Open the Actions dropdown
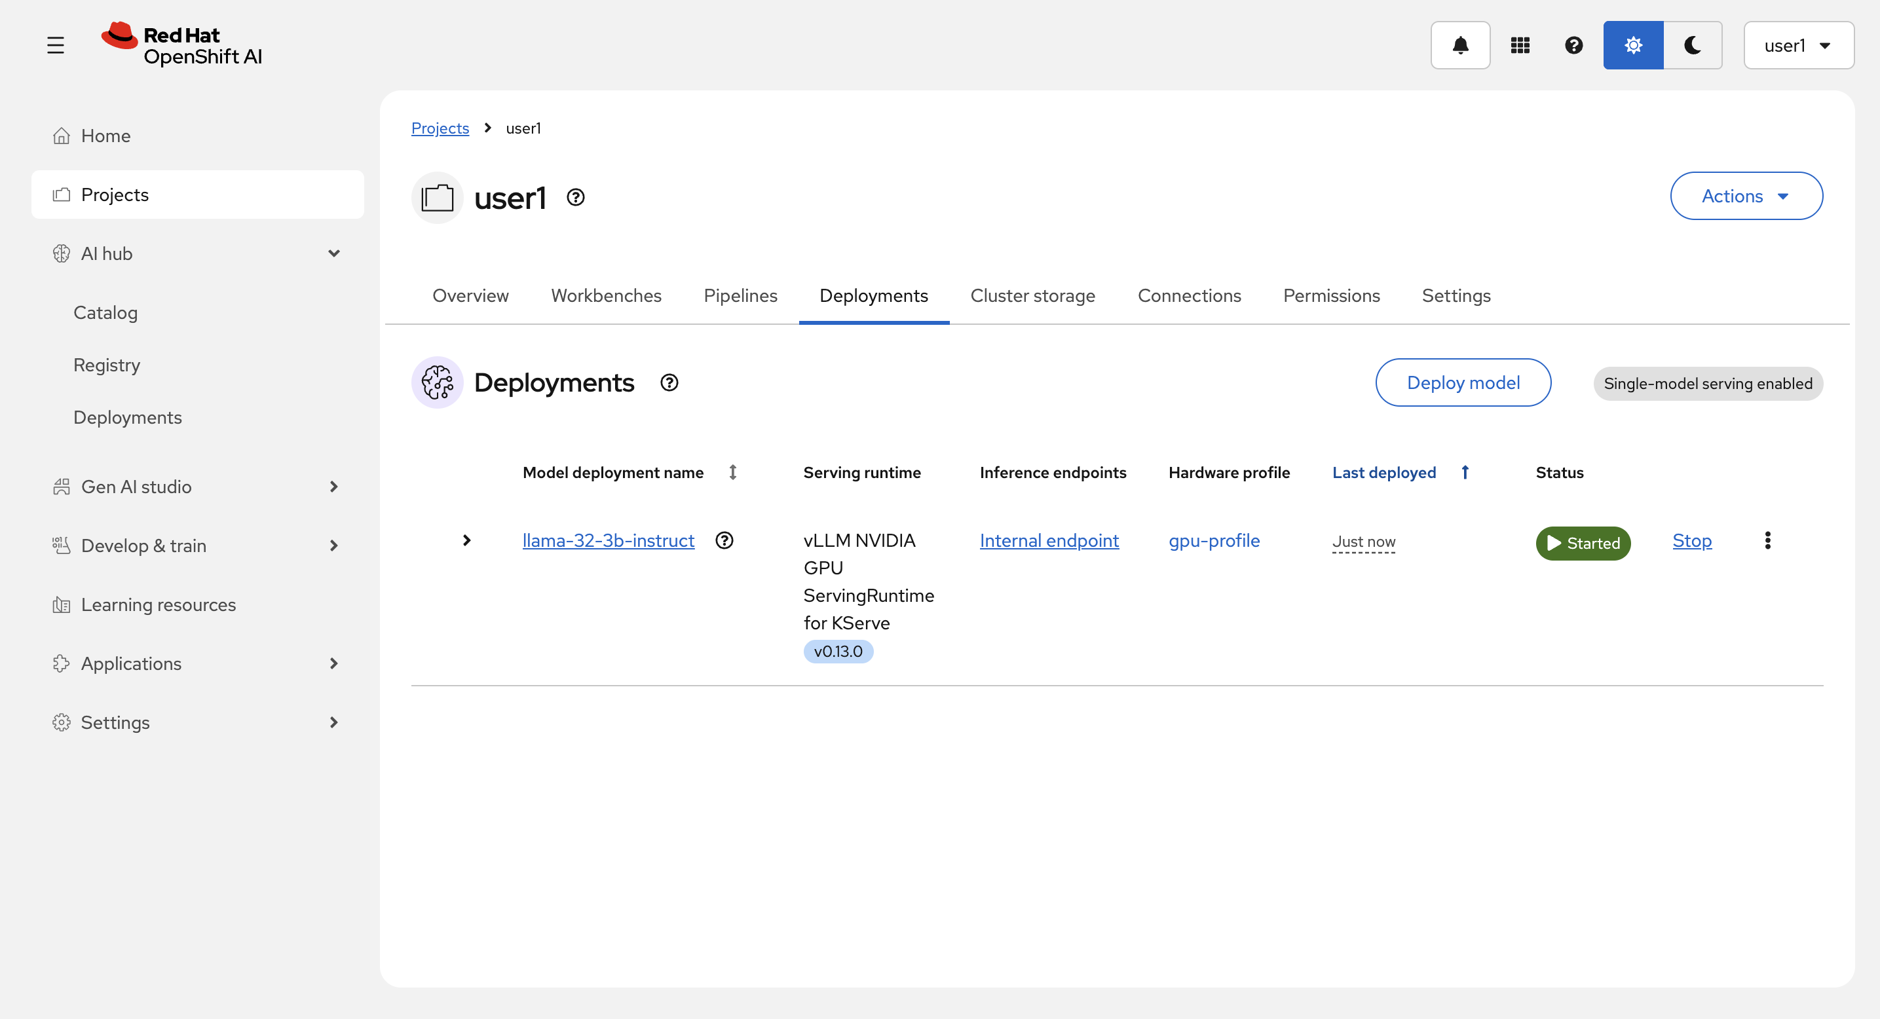1880x1019 pixels. pos(1745,196)
